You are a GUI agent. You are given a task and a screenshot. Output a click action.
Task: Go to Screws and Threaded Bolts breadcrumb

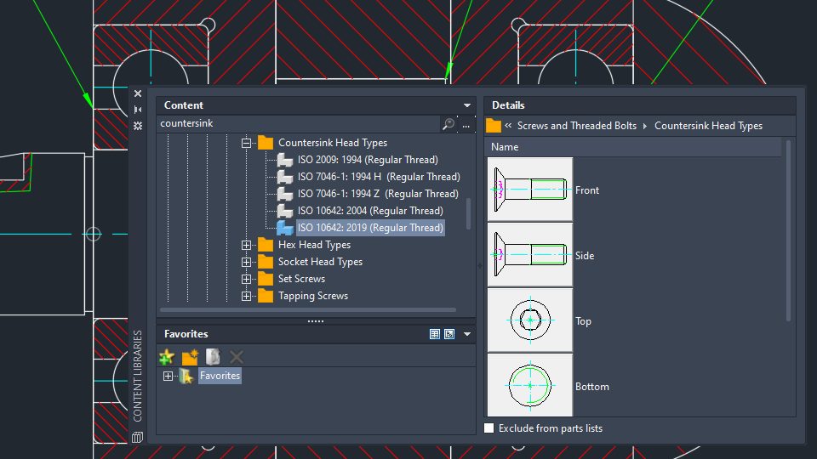pos(576,126)
